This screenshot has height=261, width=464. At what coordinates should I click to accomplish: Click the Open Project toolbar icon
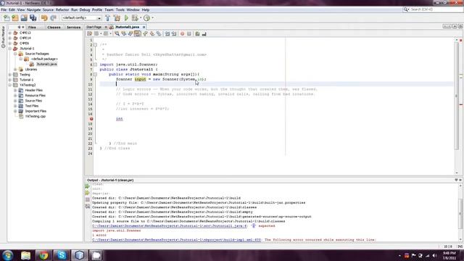(x=24, y=18)
